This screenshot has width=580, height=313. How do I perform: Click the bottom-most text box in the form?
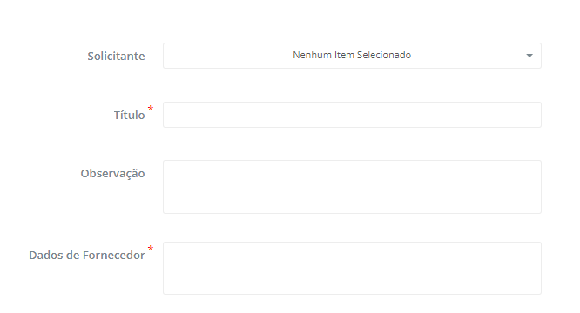tap(352, 269)
